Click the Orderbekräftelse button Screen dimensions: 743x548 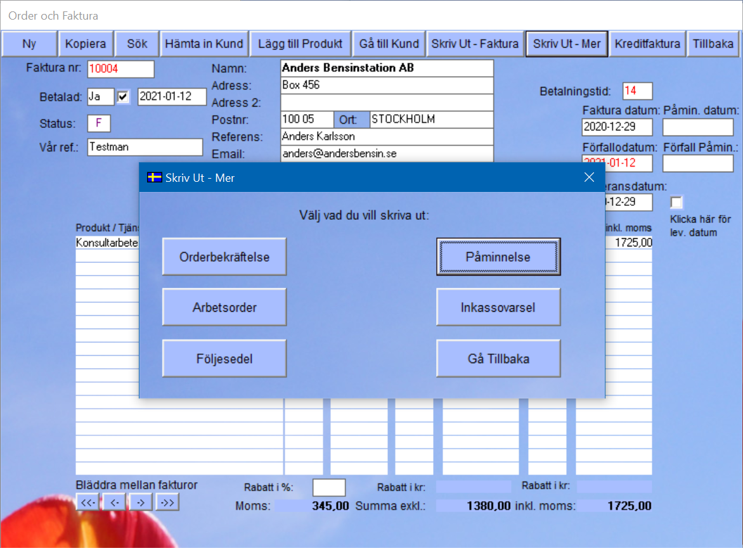click(x=224, y=257)
